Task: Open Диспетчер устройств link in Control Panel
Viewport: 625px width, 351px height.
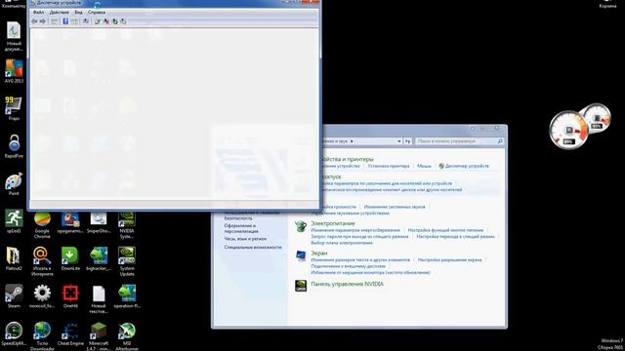Action: coord(467,166)
